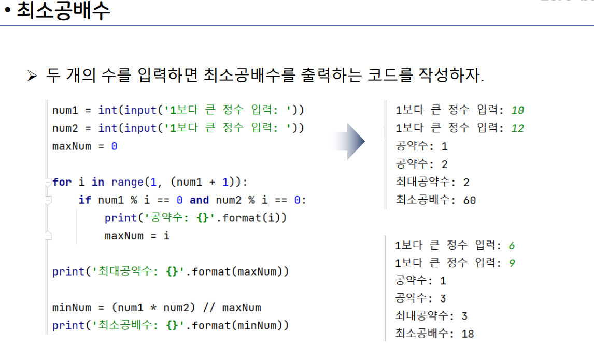The height and width of the screenshot is (347, 594).
Task: Click the output line 최소공배수: 18
Action: [434, 334]
